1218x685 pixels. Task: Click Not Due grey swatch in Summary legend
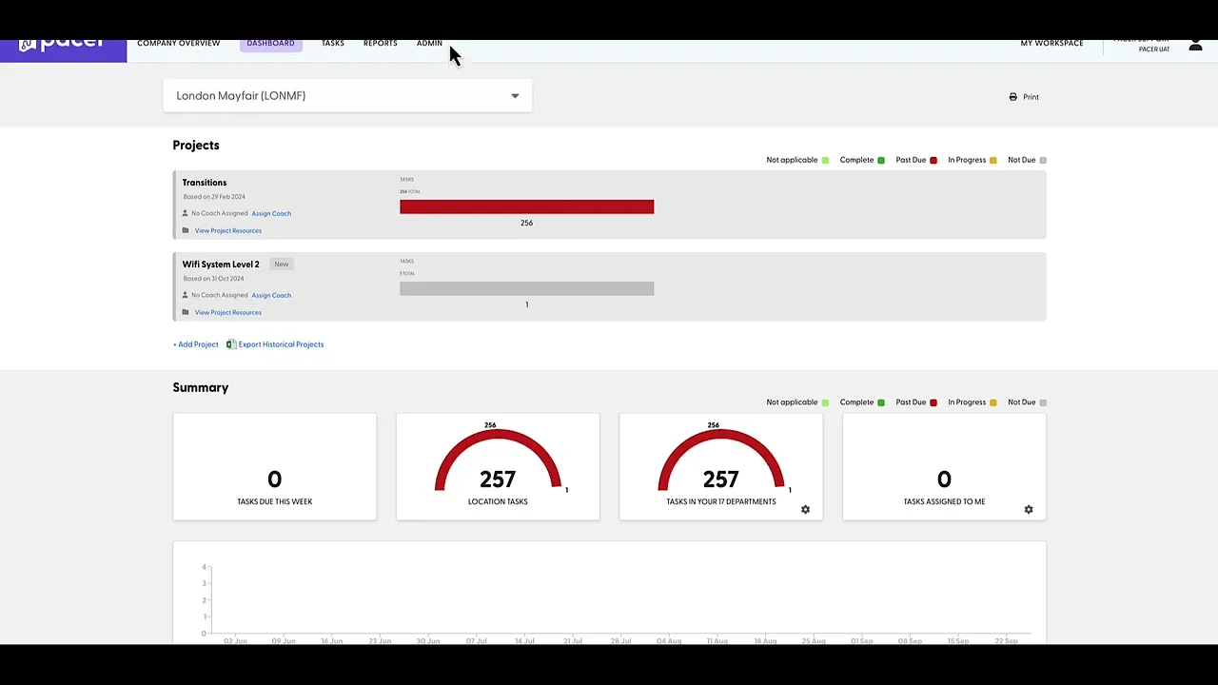coord(1043,402)
